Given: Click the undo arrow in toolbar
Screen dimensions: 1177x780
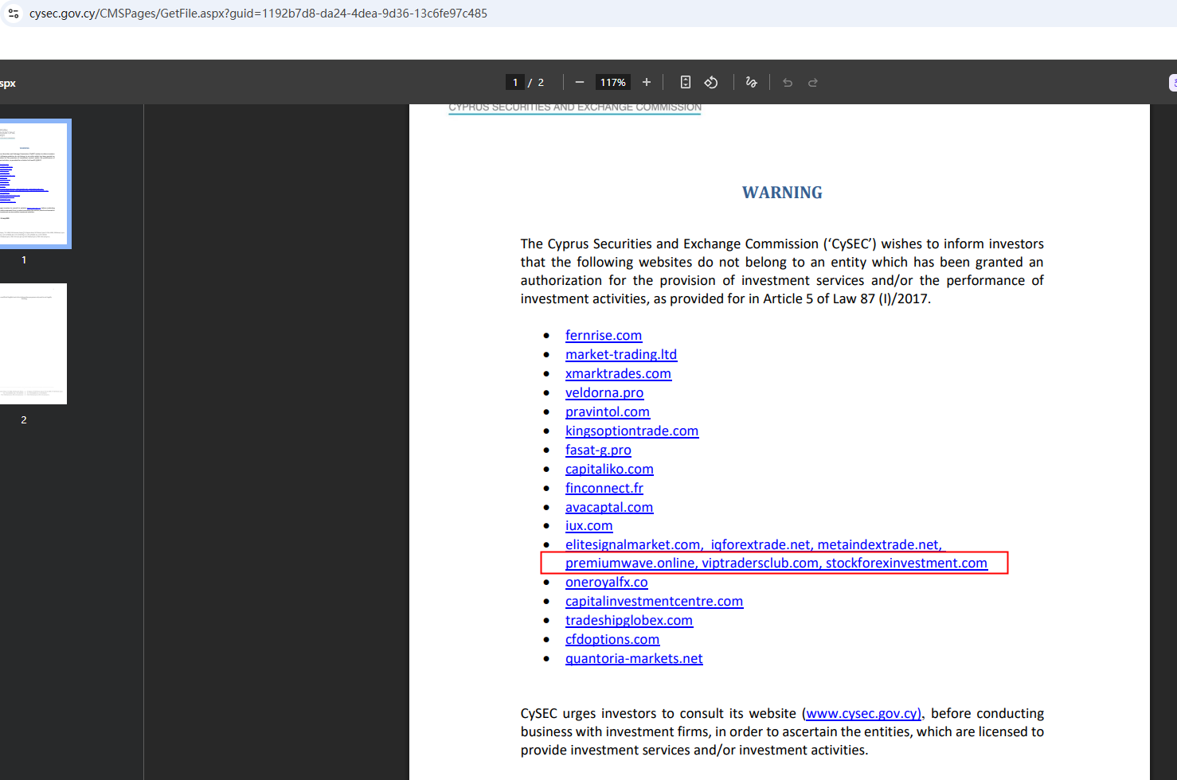Looking at the screenshot, I should click(x=788, y=83).
